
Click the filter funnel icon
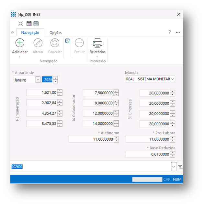180,167
